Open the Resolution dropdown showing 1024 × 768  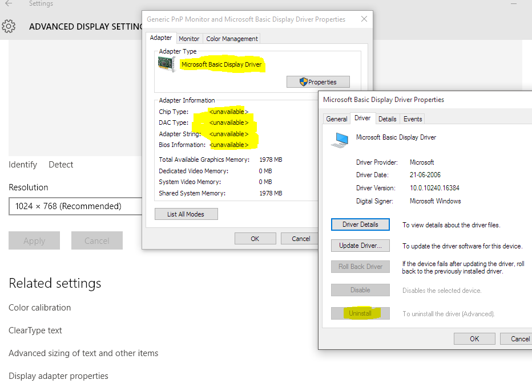(75, 206)
